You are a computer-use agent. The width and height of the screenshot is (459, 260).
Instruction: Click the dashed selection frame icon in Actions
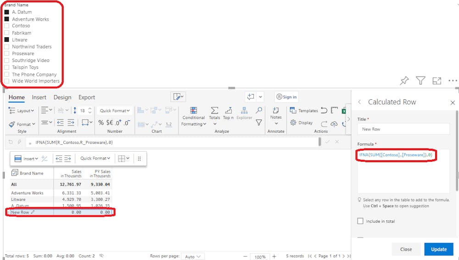click(334, 111)
